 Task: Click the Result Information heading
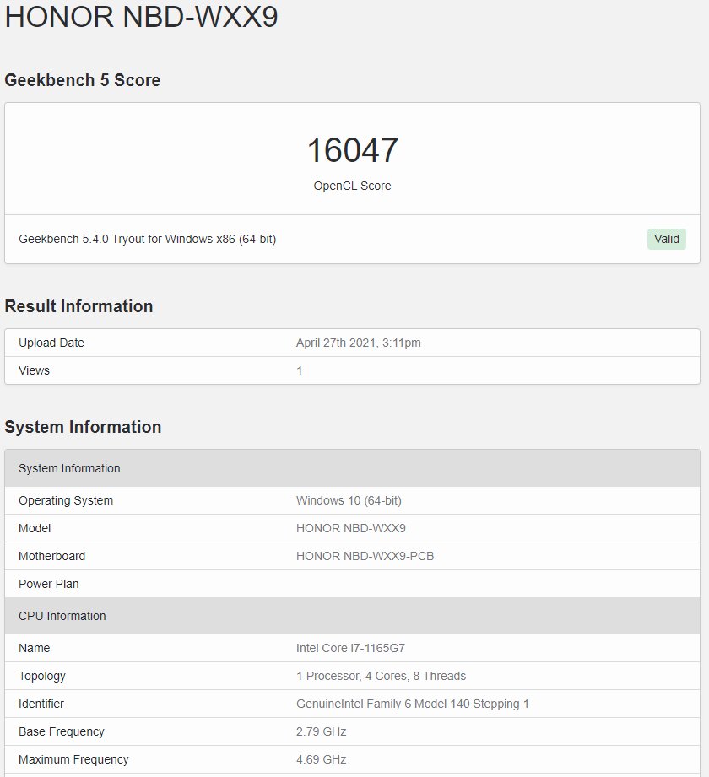[78, 306]
